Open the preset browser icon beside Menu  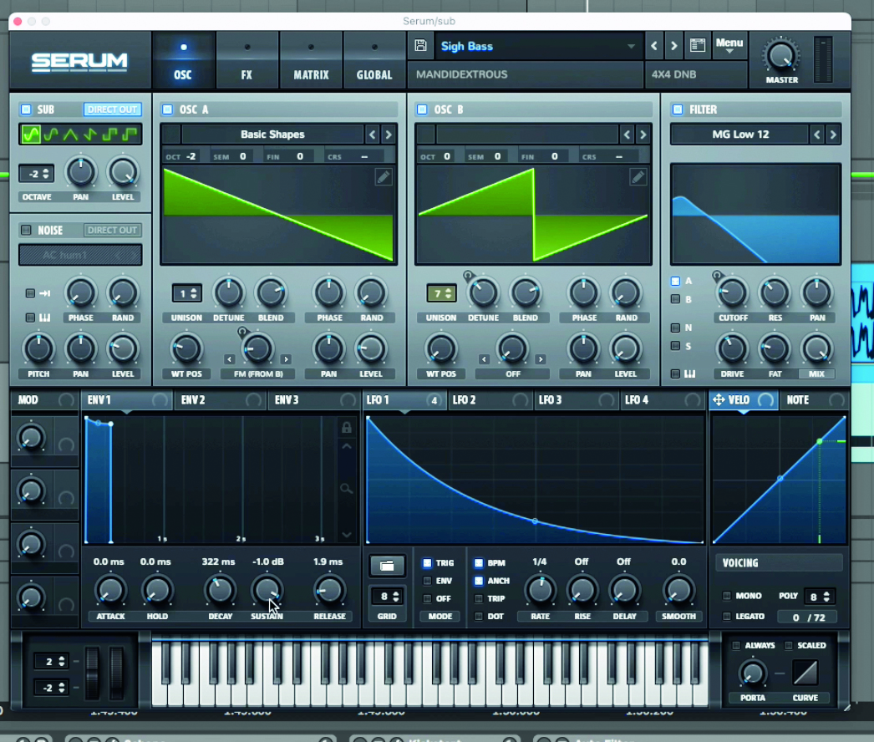698,46
